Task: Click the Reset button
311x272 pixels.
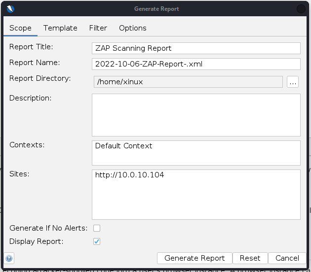Action: coord(250,258)
